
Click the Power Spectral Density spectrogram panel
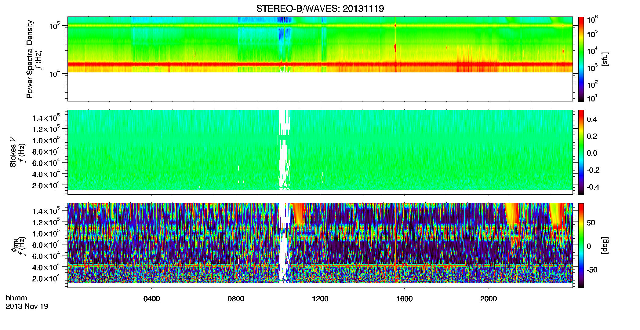pyautogui.click(x=320, y=59)
